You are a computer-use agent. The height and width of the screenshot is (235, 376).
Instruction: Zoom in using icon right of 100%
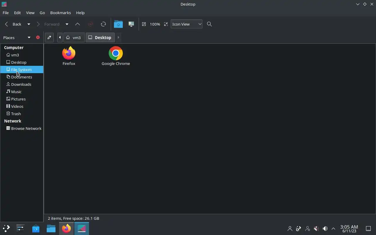pos(166,24)
